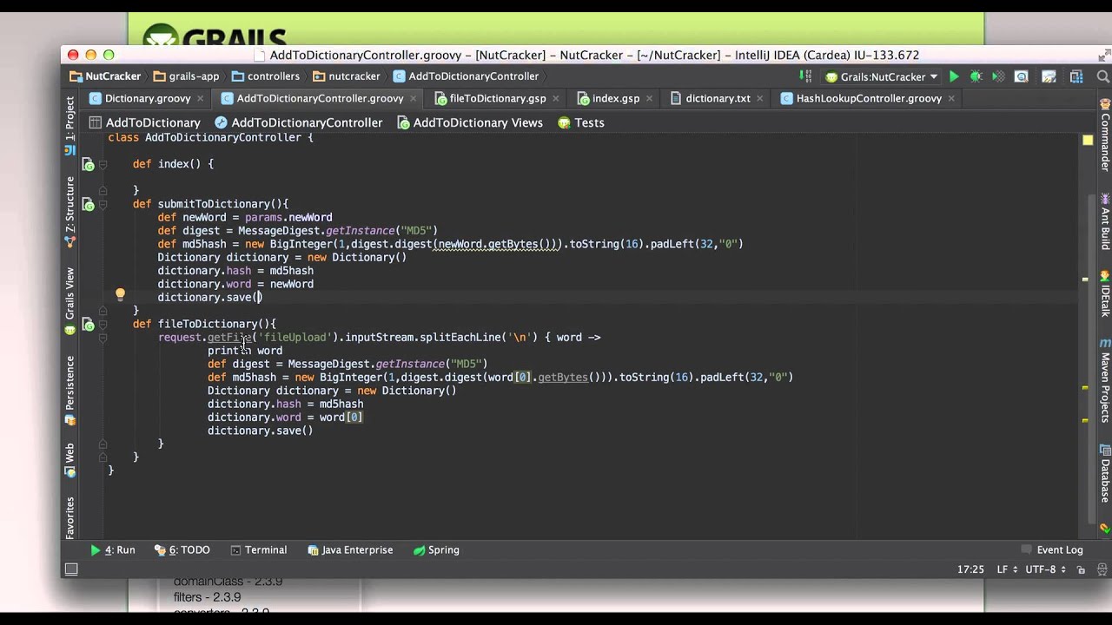The width and height of the screenshot is (1112, 625).
Task: Click the nutcracker package breadcrumb
Action: coord(347,76)
